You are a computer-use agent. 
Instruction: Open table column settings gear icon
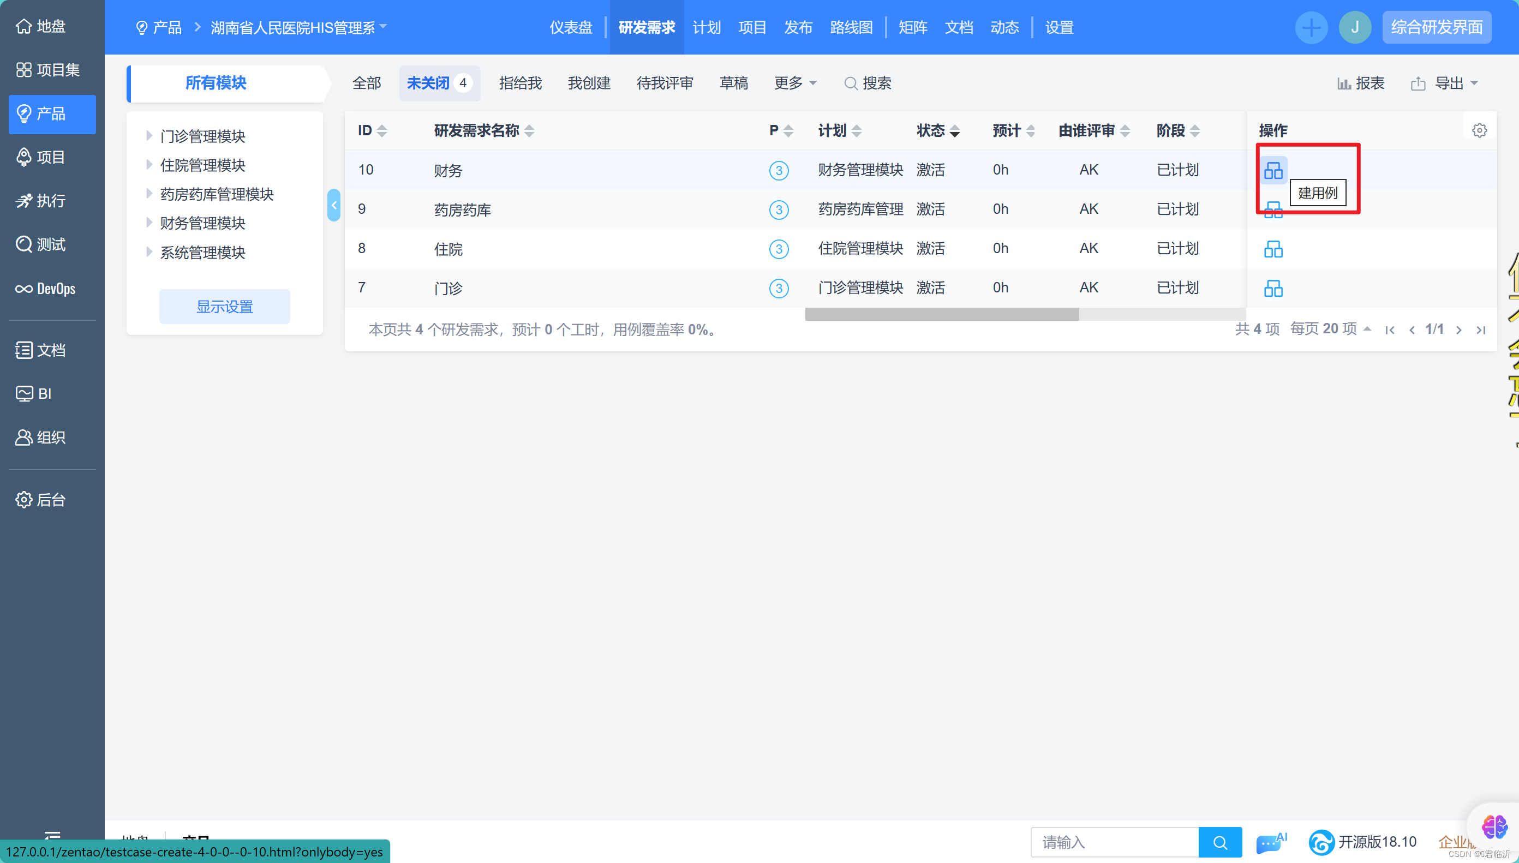click(x=1479, y=130)
